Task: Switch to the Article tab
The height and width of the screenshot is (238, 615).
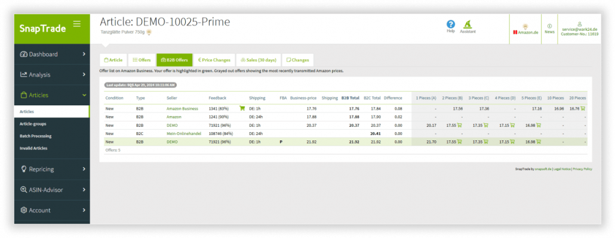Action: [113, 59]
